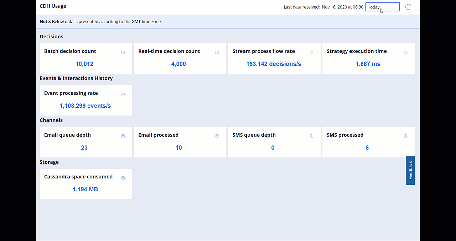
Task: Click Email queue depth value 23
Action: pyautogui.click(x=84, y=148)
